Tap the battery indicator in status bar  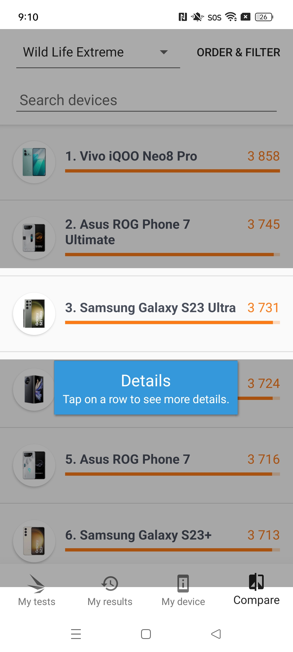264,17
